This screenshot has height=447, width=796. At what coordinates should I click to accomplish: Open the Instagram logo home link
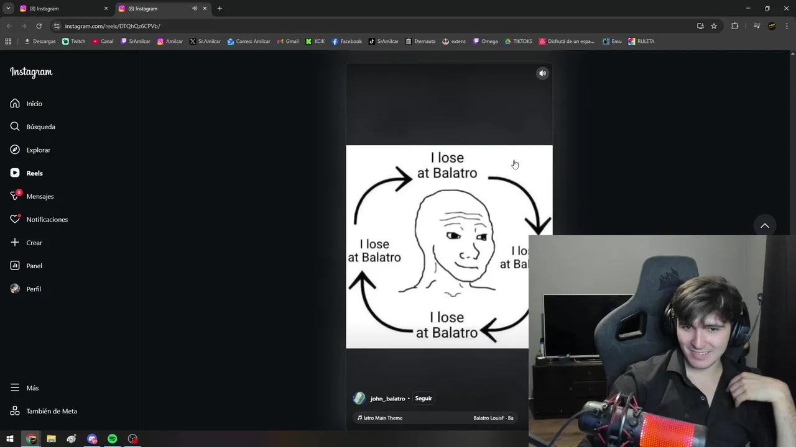coord(31,72)
